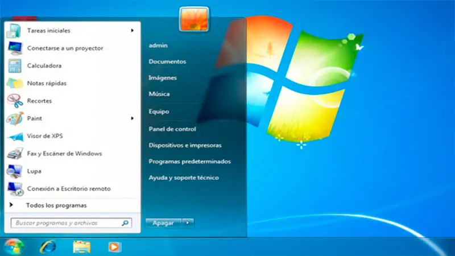Open Música from the Start menu
Screen dimensions: 455x256
[159, 94]
